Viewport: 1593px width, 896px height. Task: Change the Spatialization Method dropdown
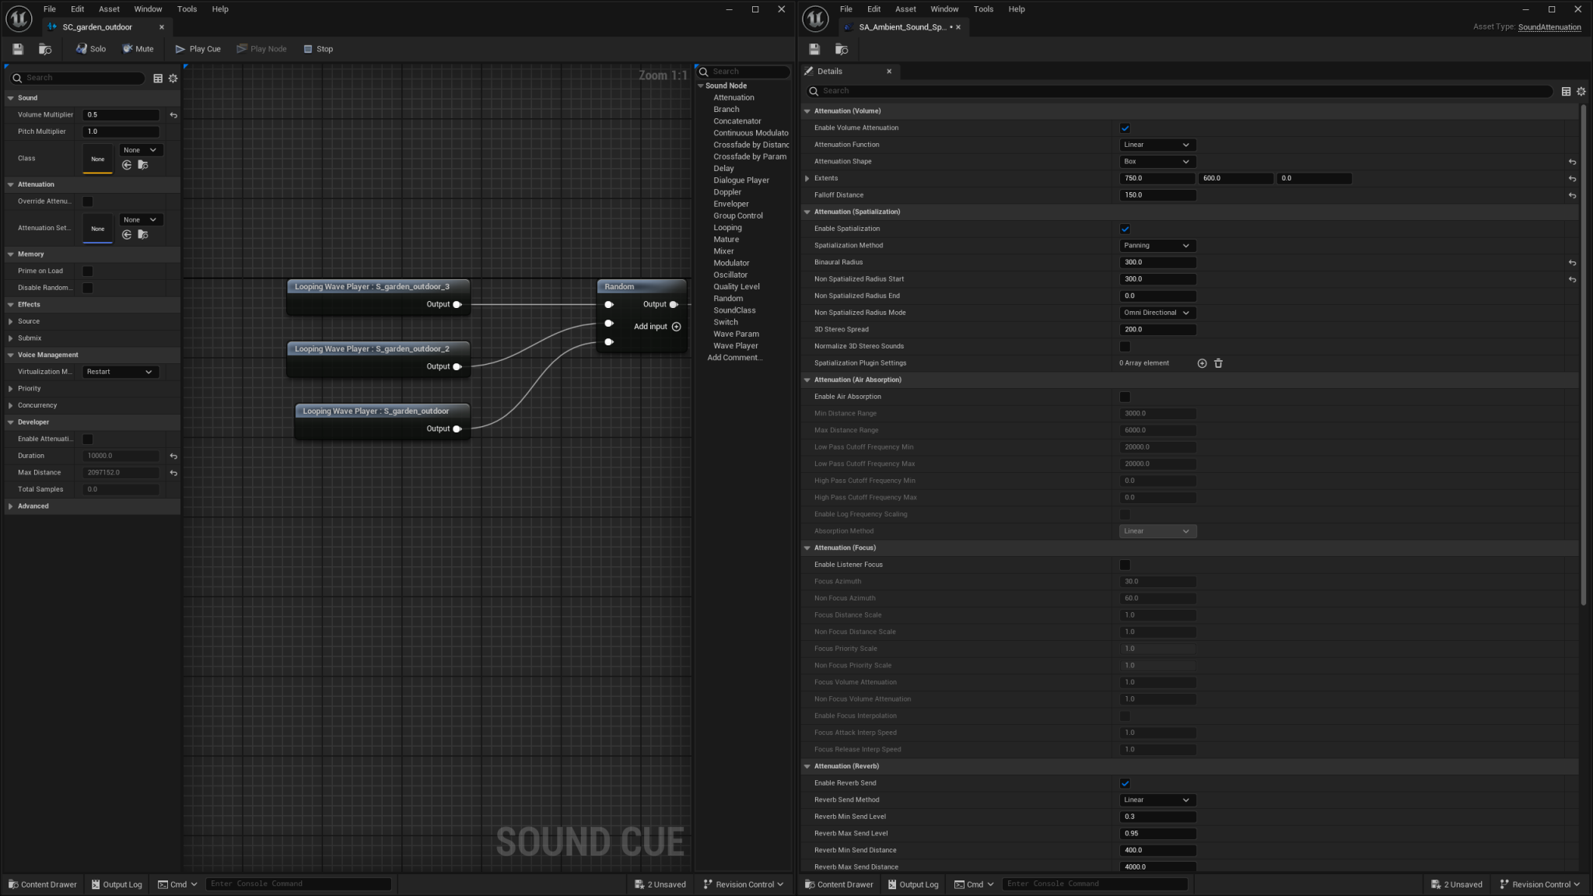1157,245
